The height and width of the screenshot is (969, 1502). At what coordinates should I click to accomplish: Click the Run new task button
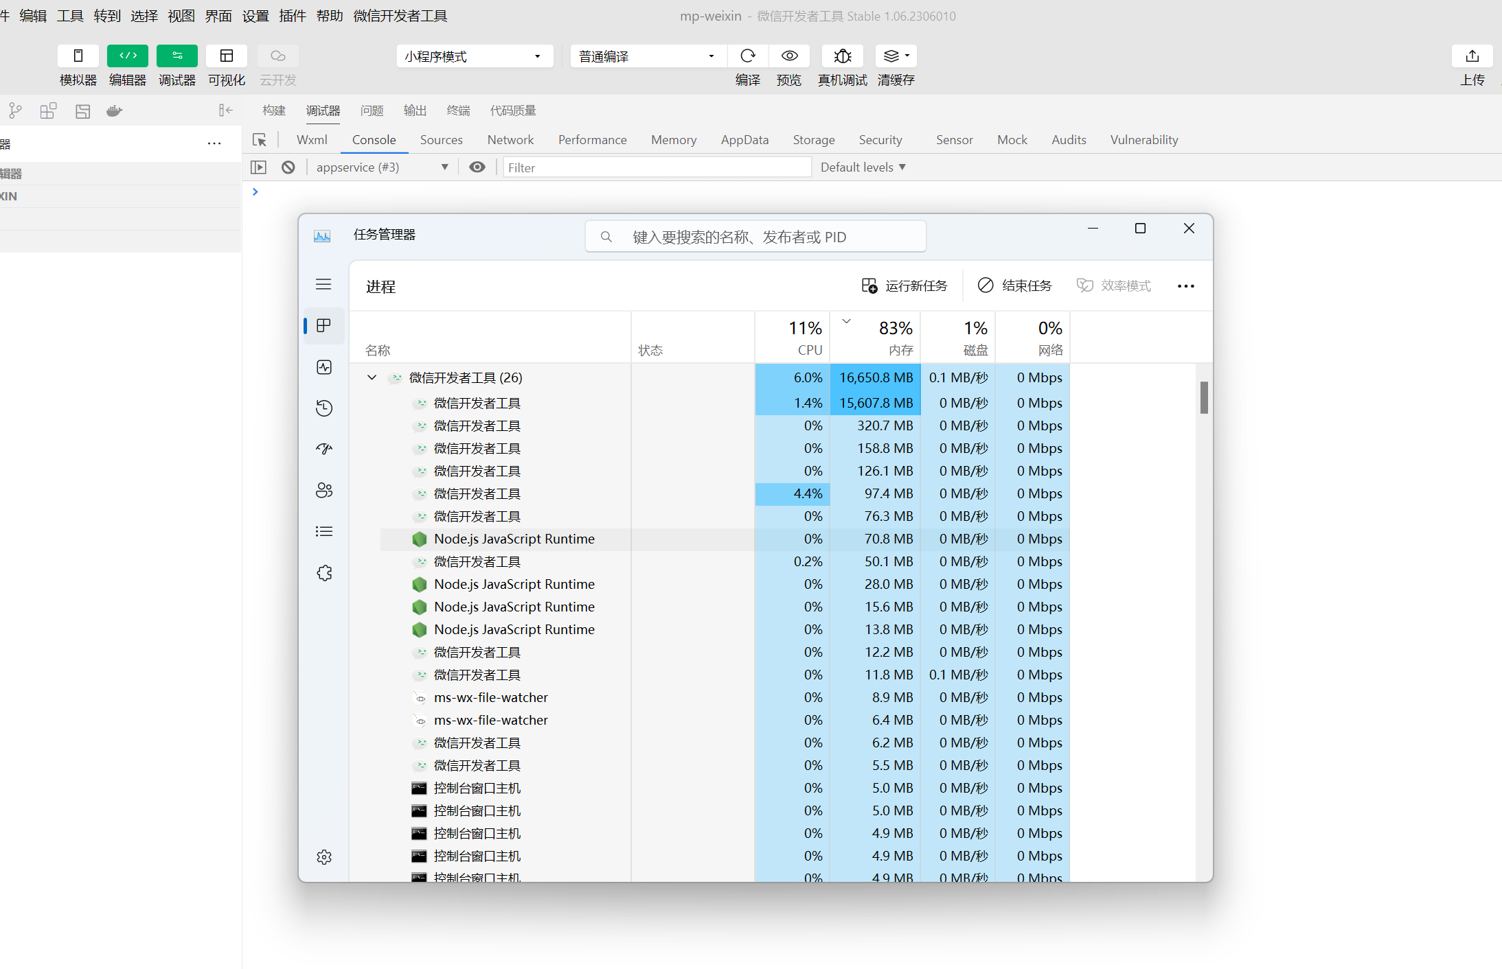(904, 285)
